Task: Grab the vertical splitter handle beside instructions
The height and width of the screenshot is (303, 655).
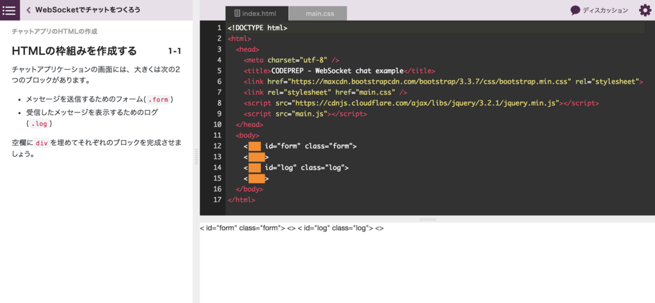Action: click(196, 157)
